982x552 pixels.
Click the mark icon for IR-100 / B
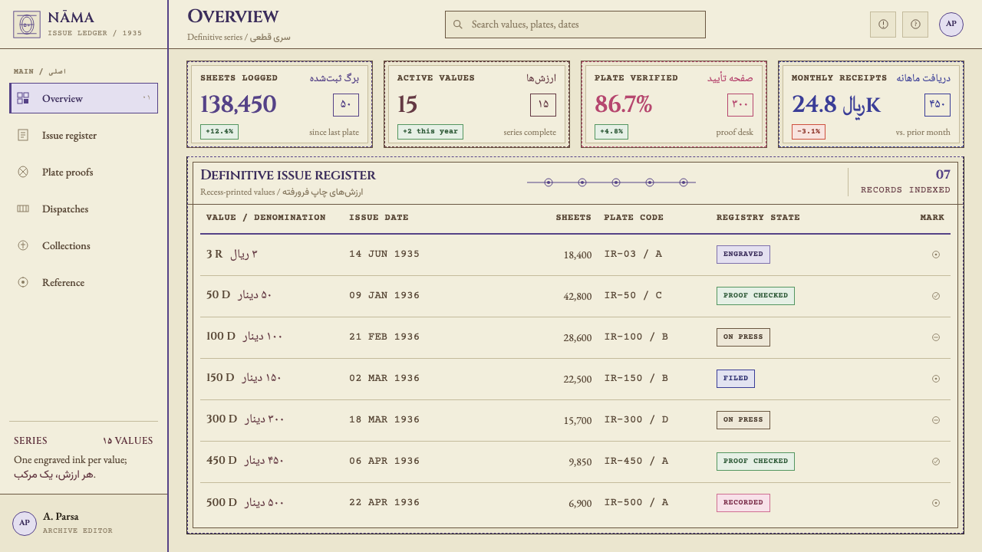pos(936,337)
